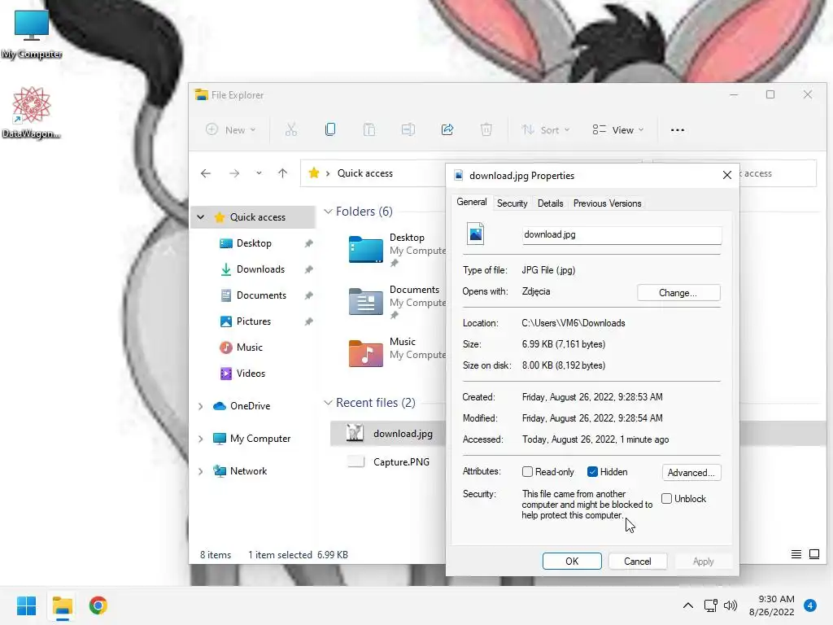
Task: Click the Paste clipboard icon in toolbar
Action: pyautogui.click(x=369, y=129)
